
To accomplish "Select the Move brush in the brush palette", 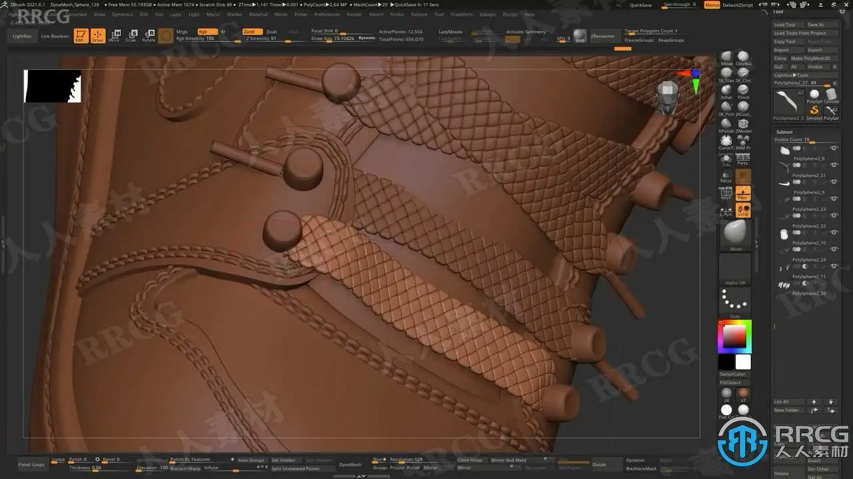I will coord(726,58).
